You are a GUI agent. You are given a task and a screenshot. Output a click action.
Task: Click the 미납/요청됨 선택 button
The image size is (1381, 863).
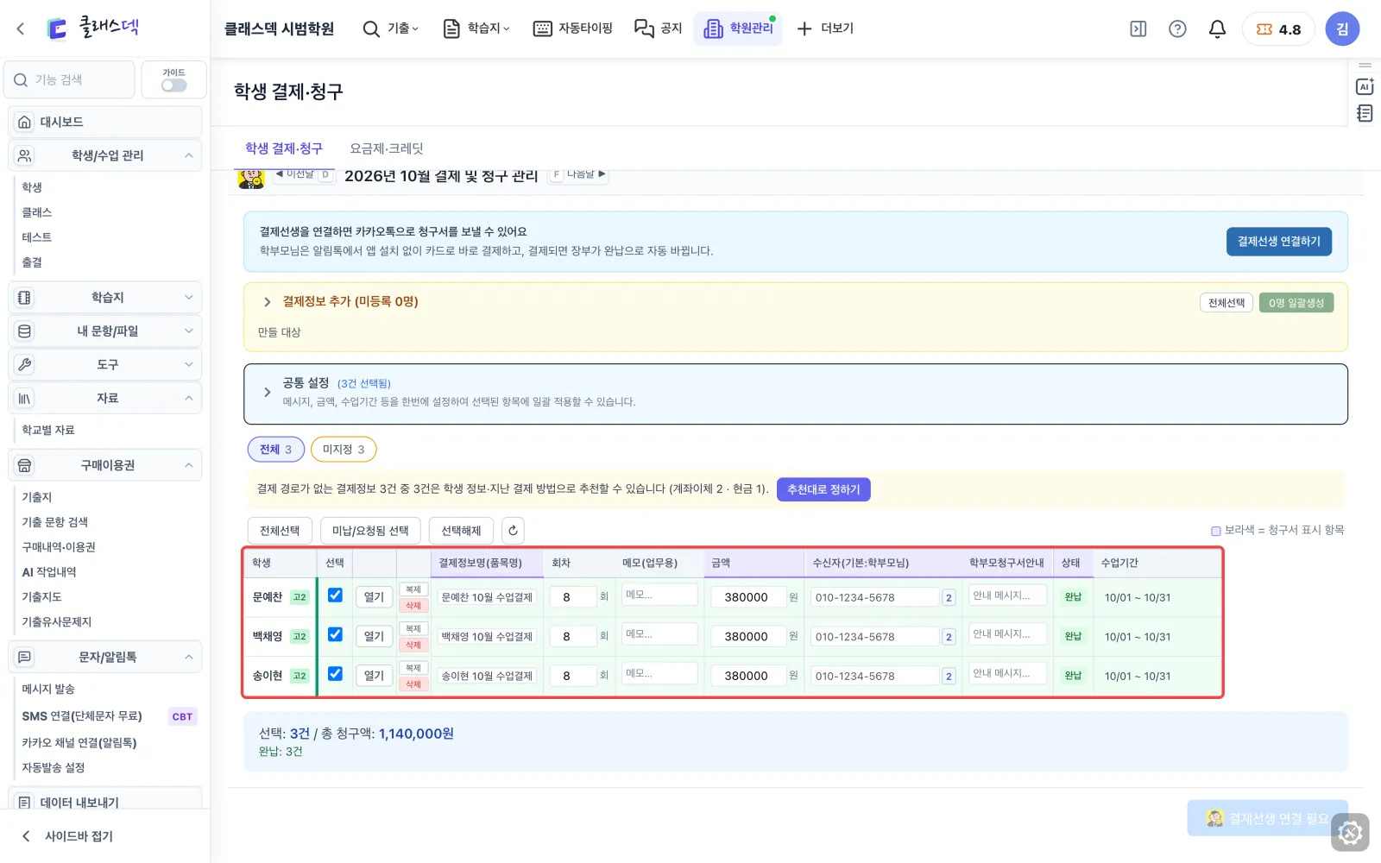[370, 531]
